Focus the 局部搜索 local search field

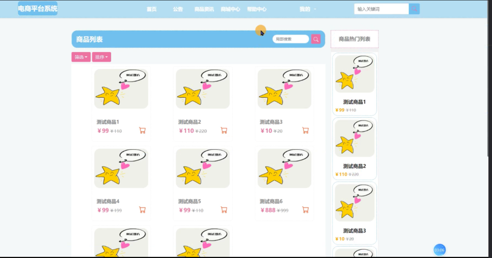tap(291, 39)
